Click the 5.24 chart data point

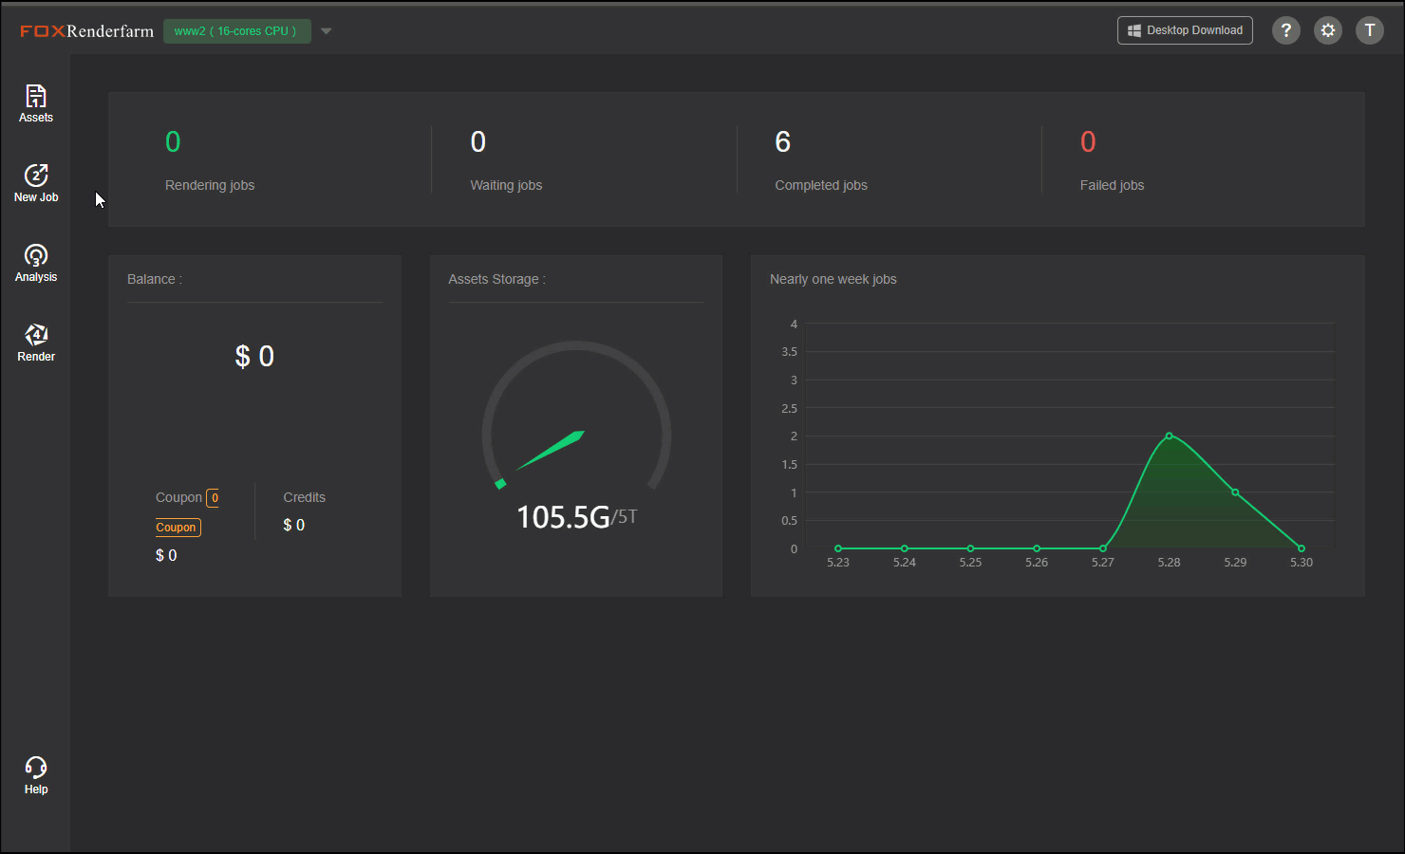(x=905, y=548)
